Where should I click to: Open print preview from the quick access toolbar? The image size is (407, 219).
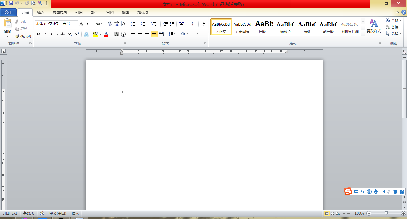coord(33,4)
